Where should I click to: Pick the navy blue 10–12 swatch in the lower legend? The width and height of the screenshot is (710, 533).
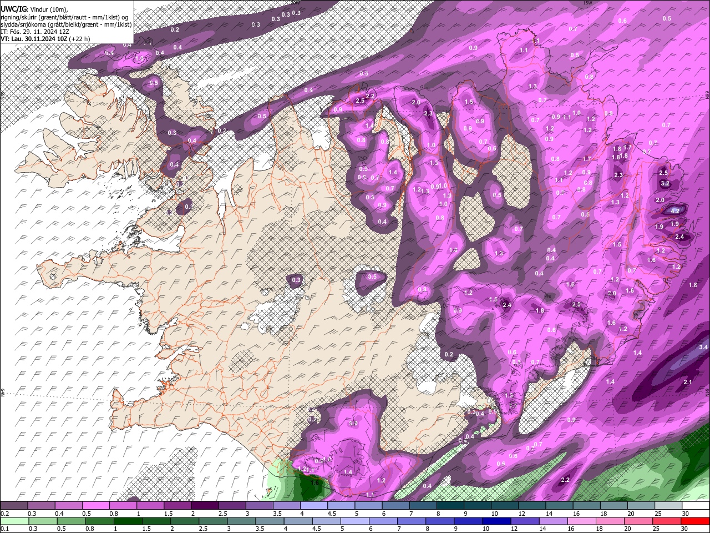click(x=496, y=521)
